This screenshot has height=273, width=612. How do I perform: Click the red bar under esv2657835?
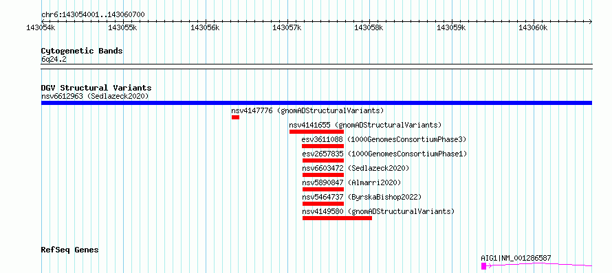click(x=323, y=161)
